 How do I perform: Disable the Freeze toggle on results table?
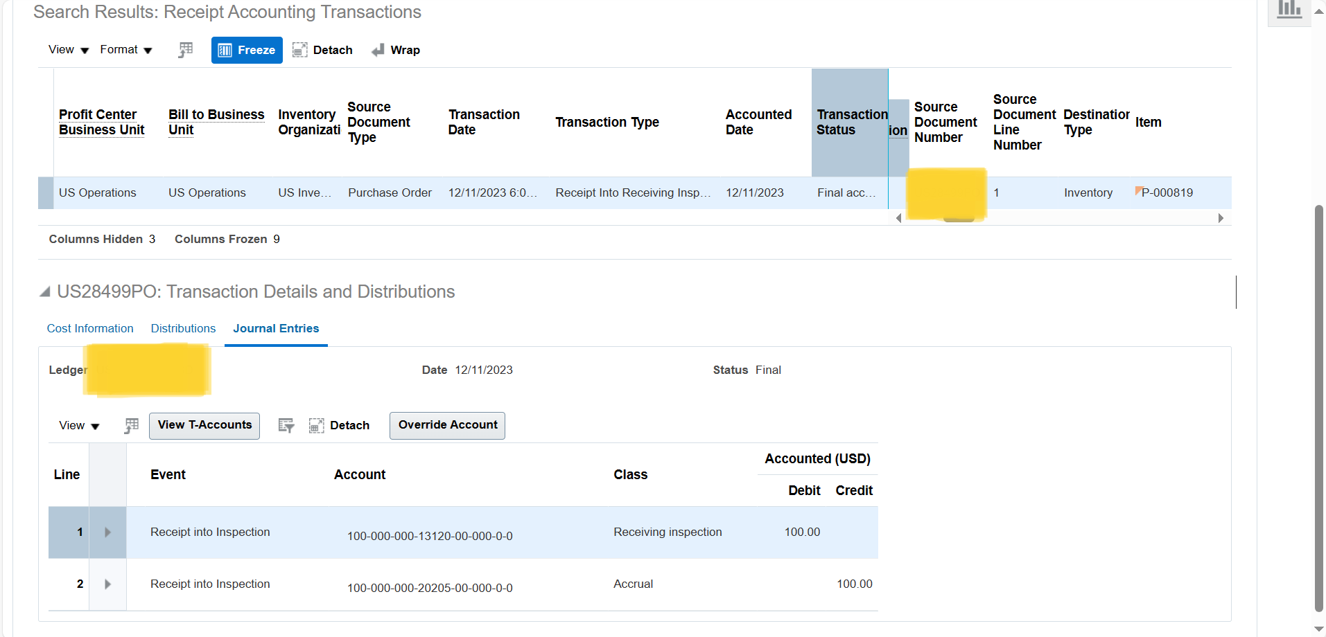246,49
